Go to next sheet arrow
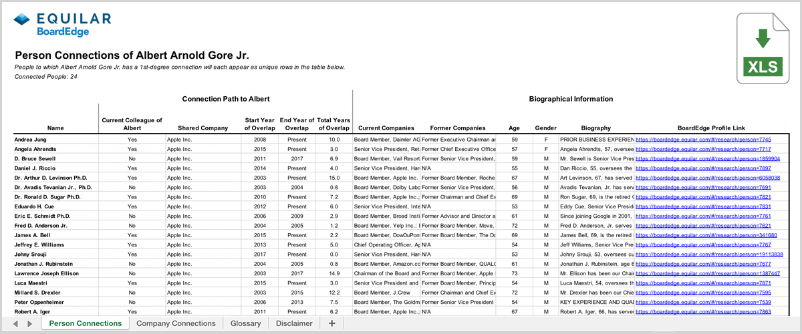Screen dimensions: 802x334 coord(29,324)
